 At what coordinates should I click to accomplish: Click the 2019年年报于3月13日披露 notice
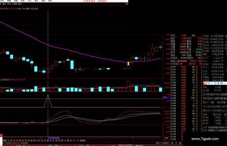215,94
